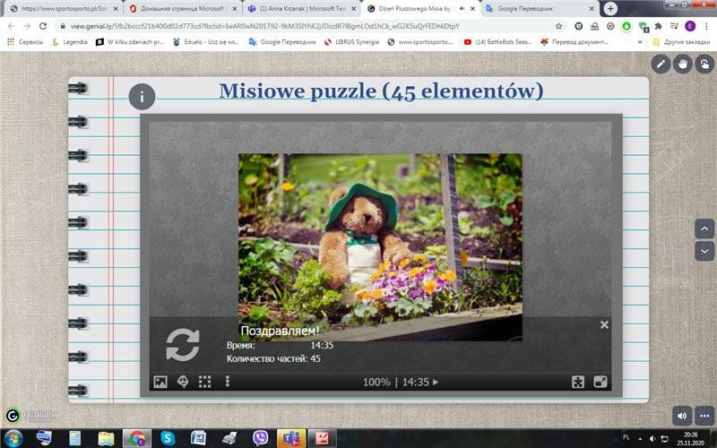Click the info 'i' button beside the title
The width and height of the screenshot is (717, 448).
pyautogui.click(x=142, y=97)
